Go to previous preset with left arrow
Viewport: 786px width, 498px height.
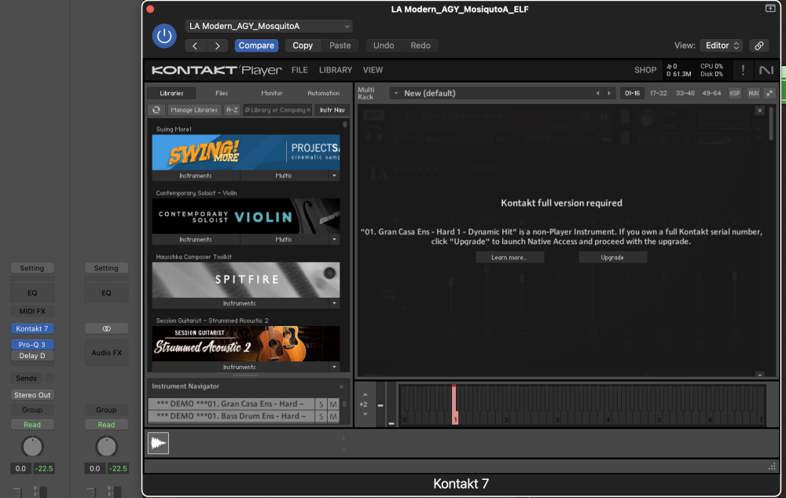196,46
